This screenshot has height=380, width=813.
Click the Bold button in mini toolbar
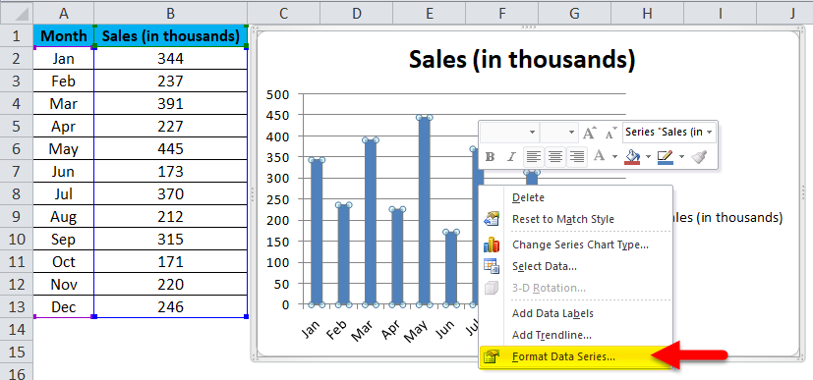(x=490, y=156)
